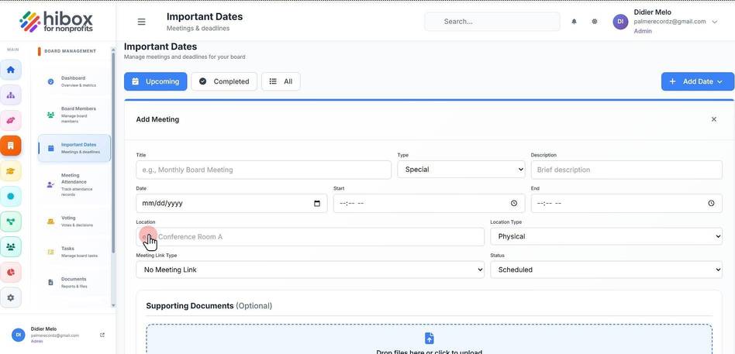Toggle the hamburger menu icon

141,22
